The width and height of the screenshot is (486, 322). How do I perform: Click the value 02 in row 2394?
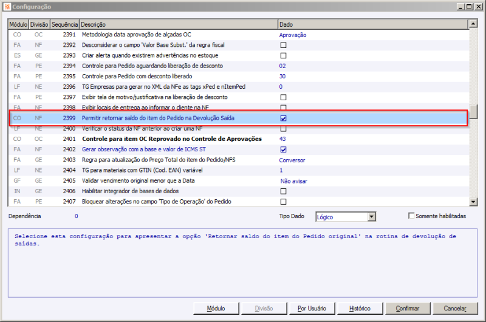coord(282,66)
